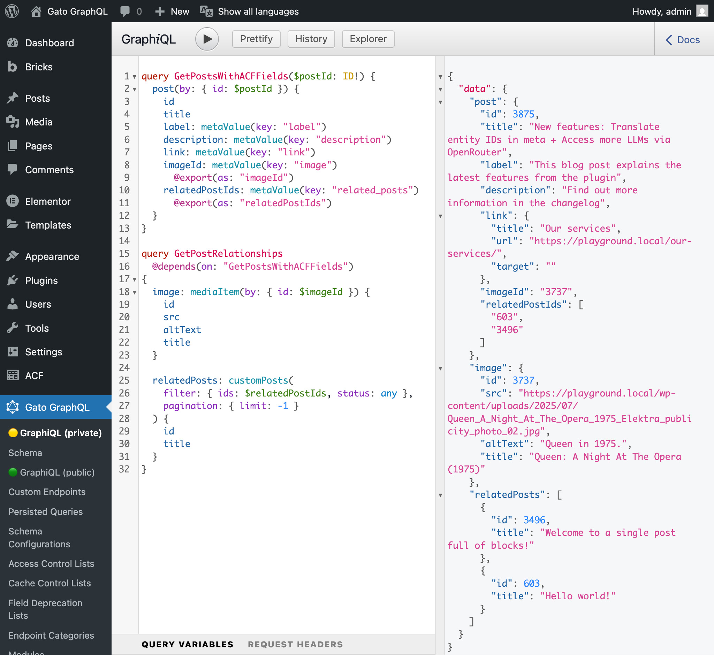This screenshot has width=714, height=655.
Task: Open Schema Configurations submenu item
Action: 39,537
